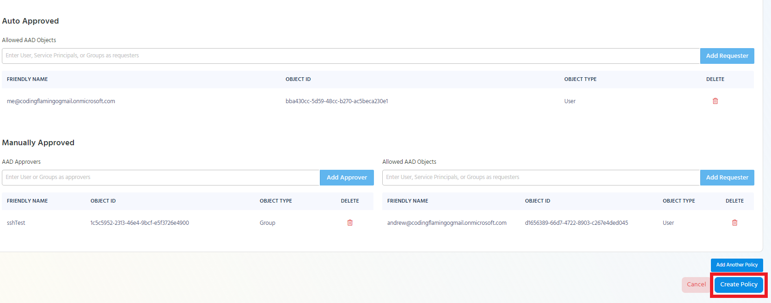Click Add Requester under Auto Approved
This screenshot has width=771, height=303.
(727, 56)
